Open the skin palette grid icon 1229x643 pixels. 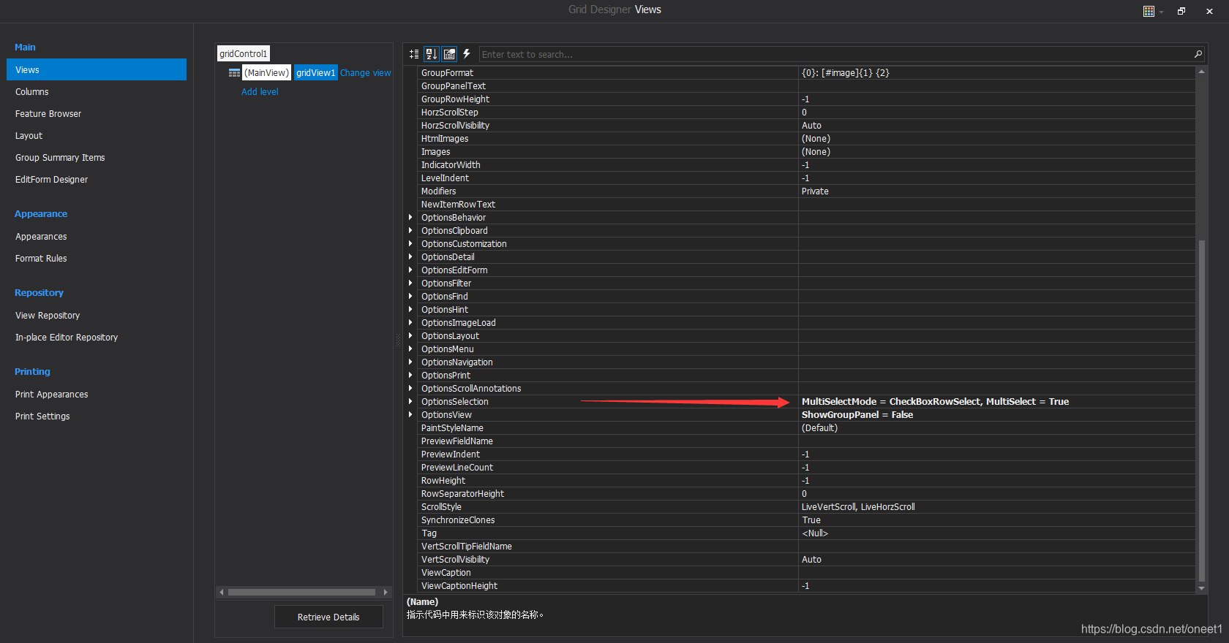[1149, 11]
